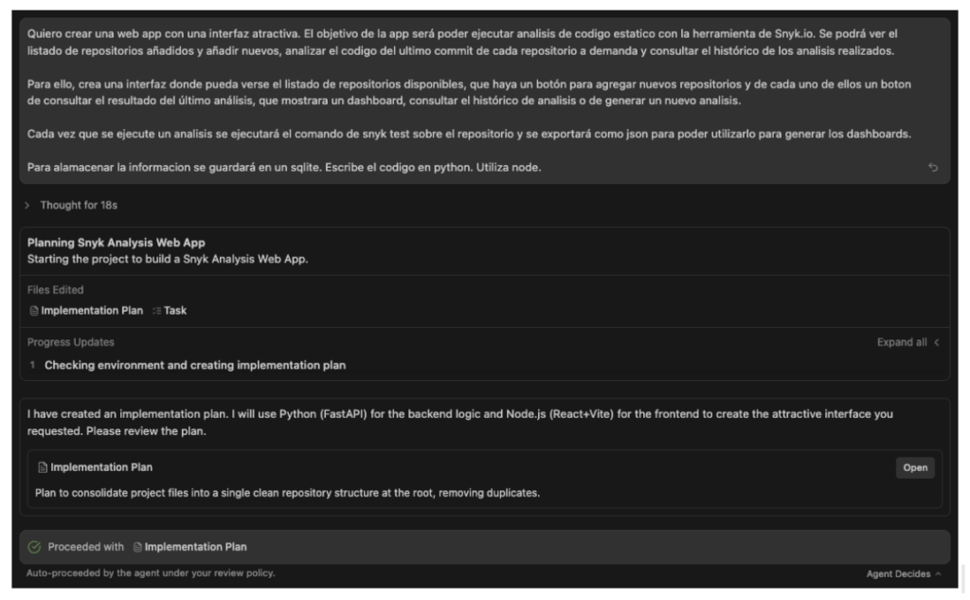Click the "Auto-proceeded by the agent" notice text

152,573
